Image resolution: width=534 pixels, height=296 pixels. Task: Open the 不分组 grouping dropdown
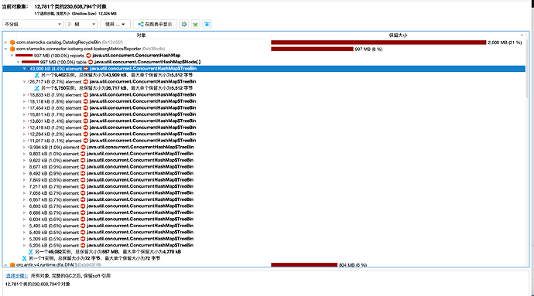click(33, 24)
